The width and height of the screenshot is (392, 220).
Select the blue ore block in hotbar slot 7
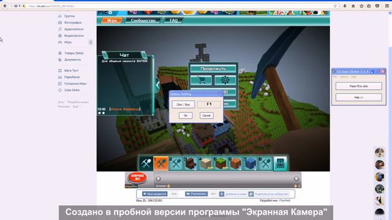pyautogui.click(x=251, y=163)
